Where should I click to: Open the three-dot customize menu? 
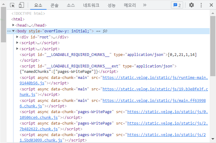click(x=201, y=5)
